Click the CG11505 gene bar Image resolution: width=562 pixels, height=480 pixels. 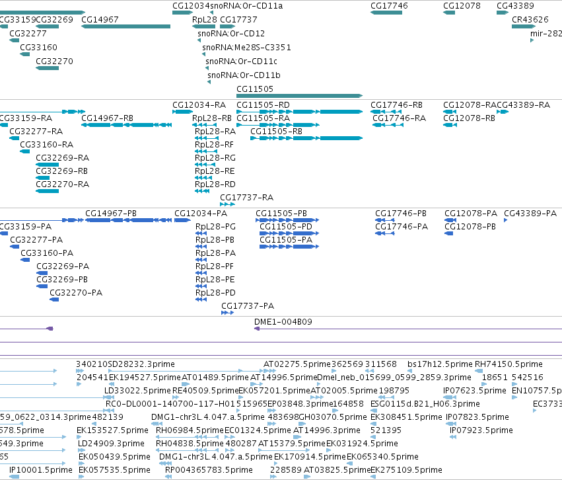300,96
